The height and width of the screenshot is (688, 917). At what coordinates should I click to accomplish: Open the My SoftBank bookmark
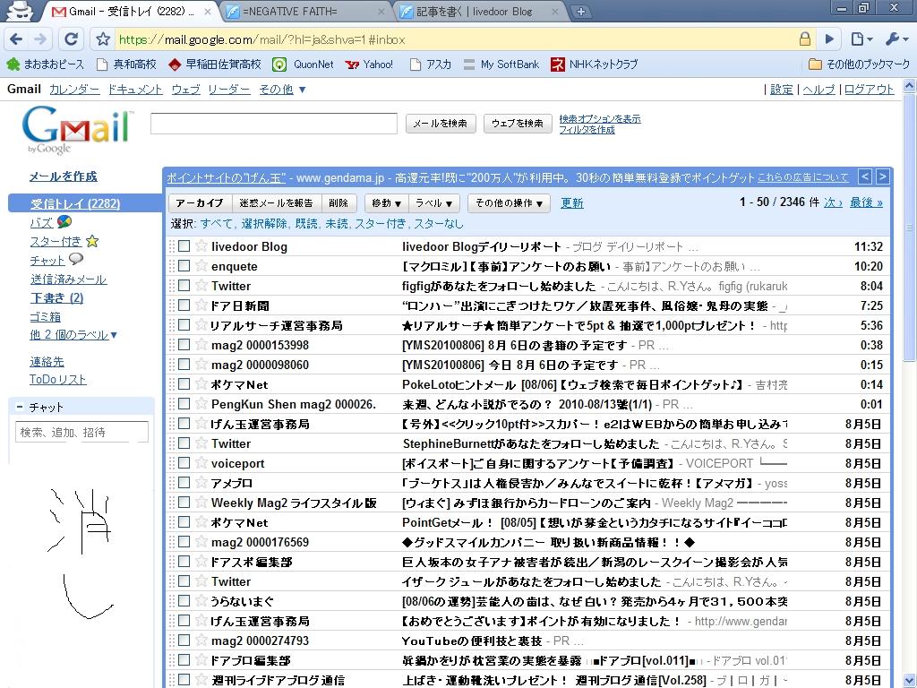[501, 64]
